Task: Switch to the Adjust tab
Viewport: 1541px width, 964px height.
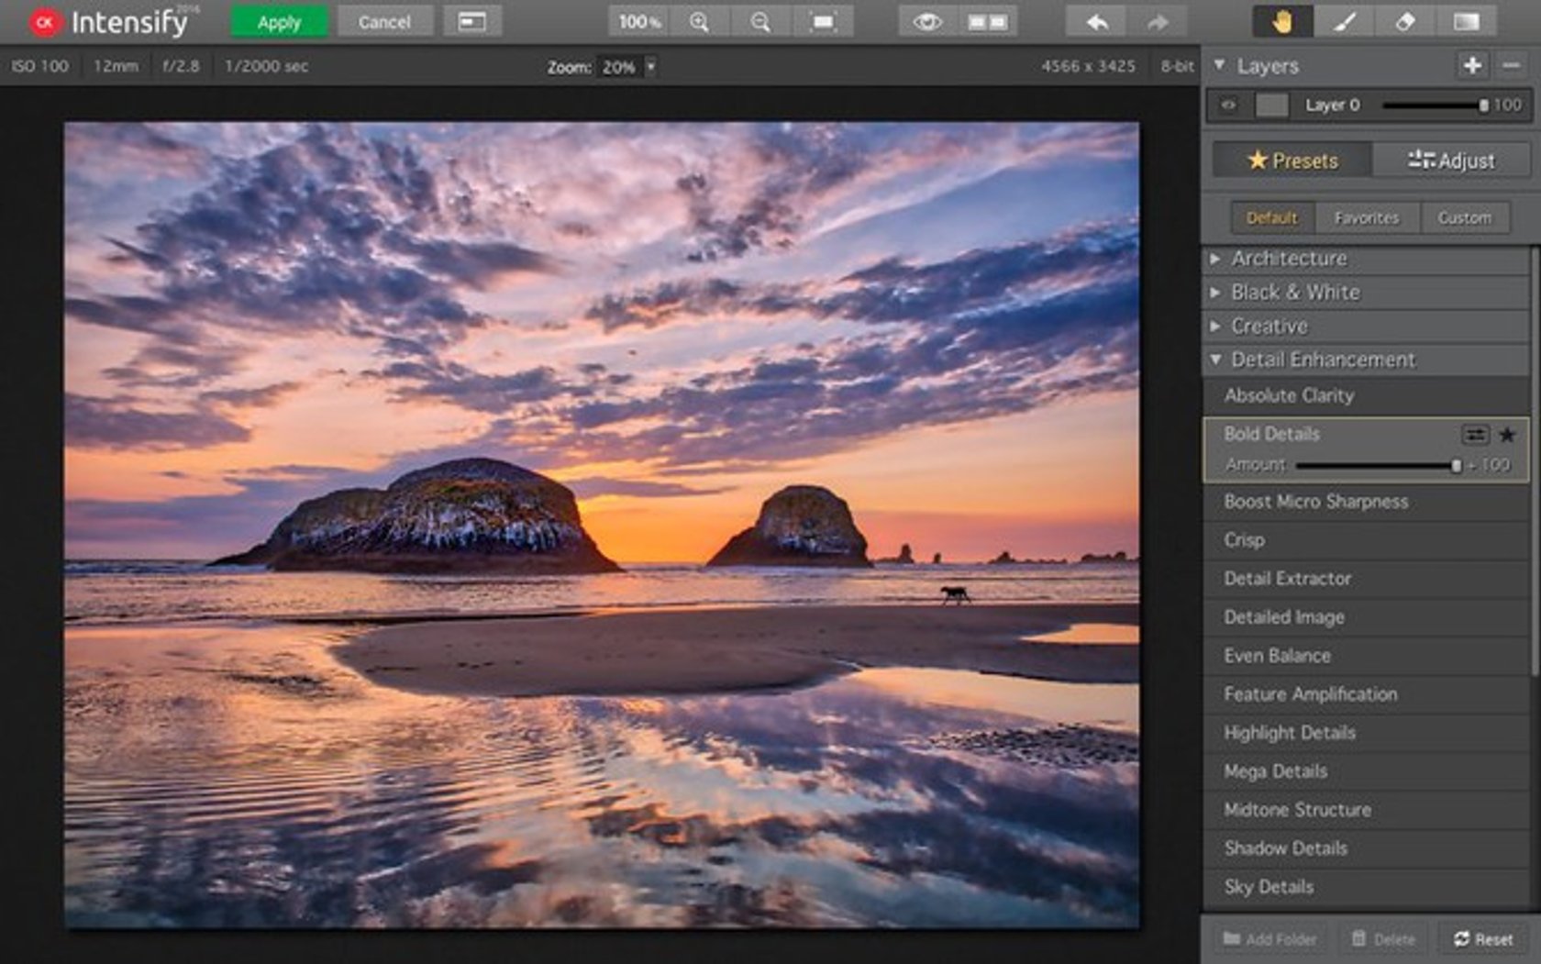Action: click(x=1452, y=161)
